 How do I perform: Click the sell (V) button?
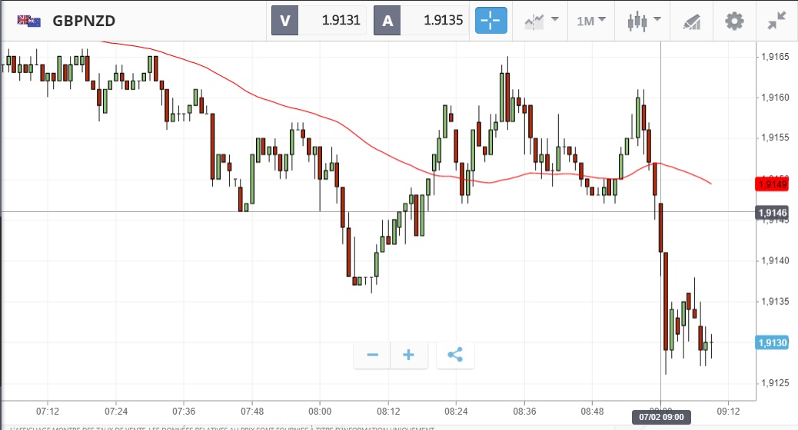[284, 21]
